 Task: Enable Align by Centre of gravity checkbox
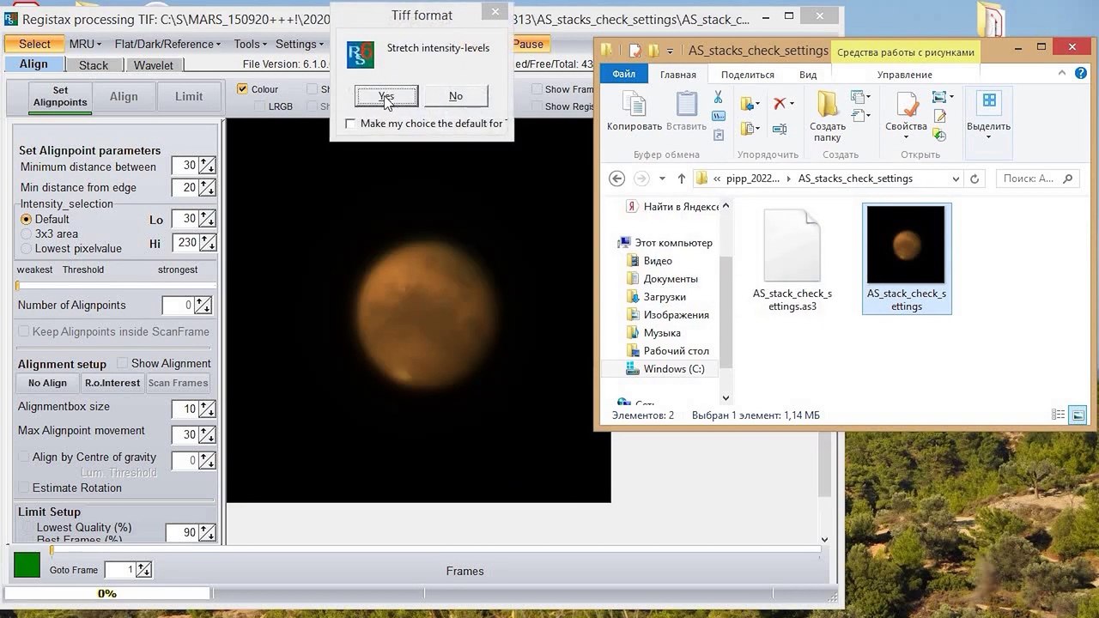24,457
